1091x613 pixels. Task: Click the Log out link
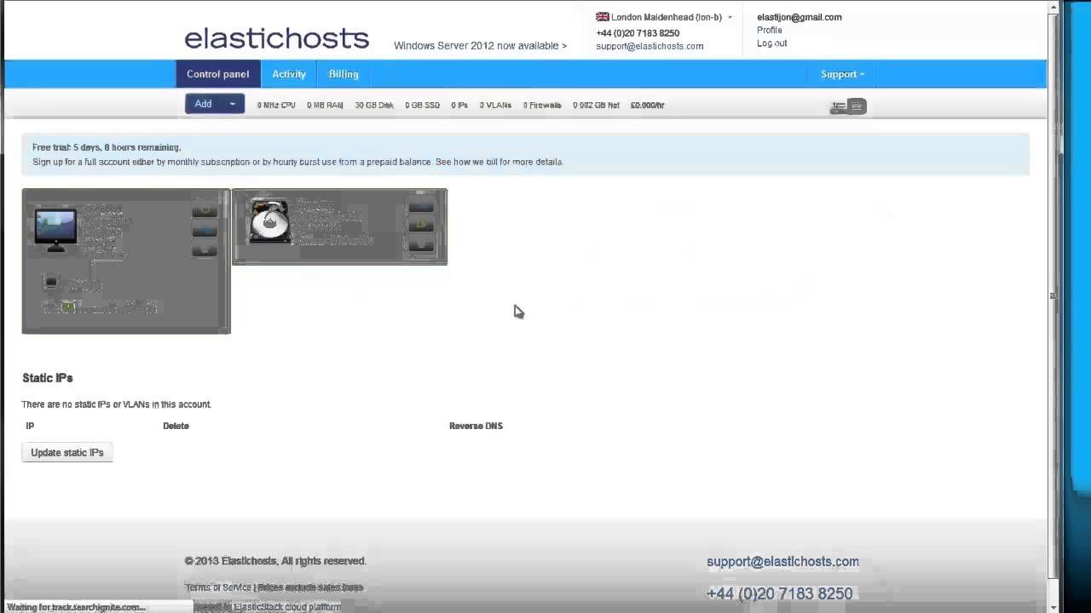click(772, 43)
